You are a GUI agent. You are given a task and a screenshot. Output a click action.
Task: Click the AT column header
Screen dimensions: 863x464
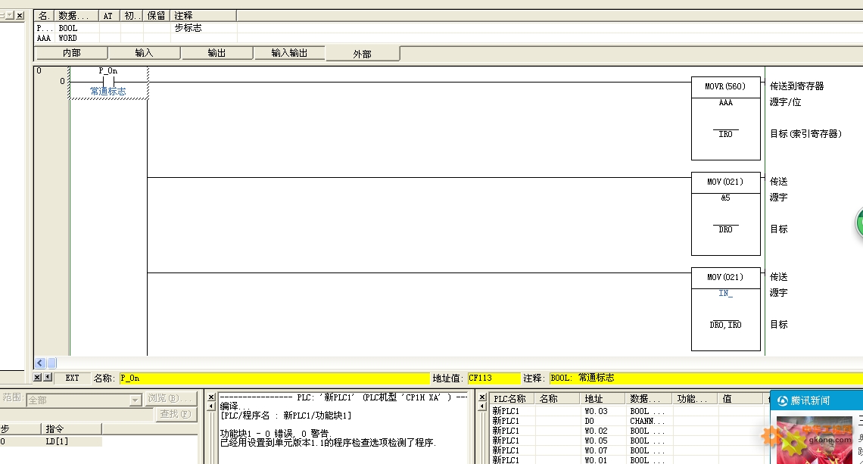(109, 15)
